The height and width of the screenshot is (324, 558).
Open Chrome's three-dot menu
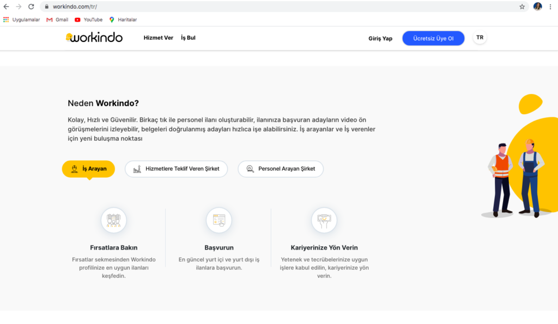pos(550,7)
